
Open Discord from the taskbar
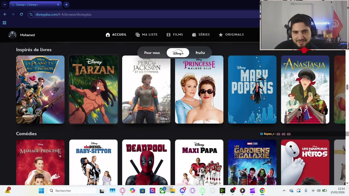click(x=183, y=191)
